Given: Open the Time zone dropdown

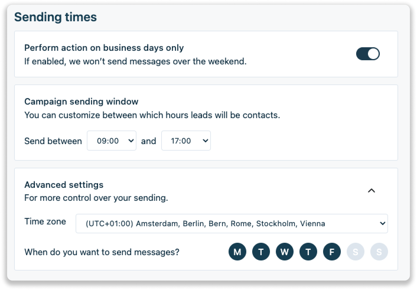Looking at the screenshot, I should coord(232,224).
